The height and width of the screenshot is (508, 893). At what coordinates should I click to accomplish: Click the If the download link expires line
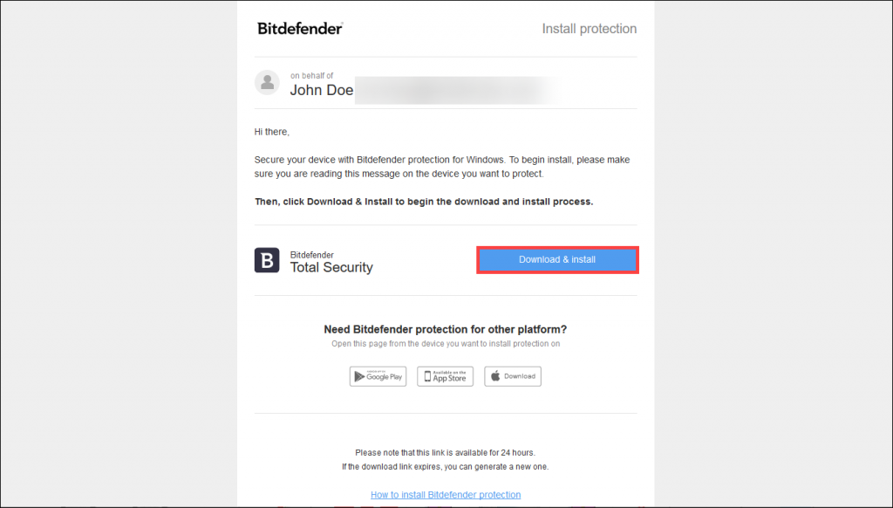pyautogui.click(x=446, y=466)
